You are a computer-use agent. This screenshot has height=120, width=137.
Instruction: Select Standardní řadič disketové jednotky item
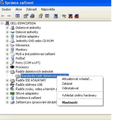point(44,76)
